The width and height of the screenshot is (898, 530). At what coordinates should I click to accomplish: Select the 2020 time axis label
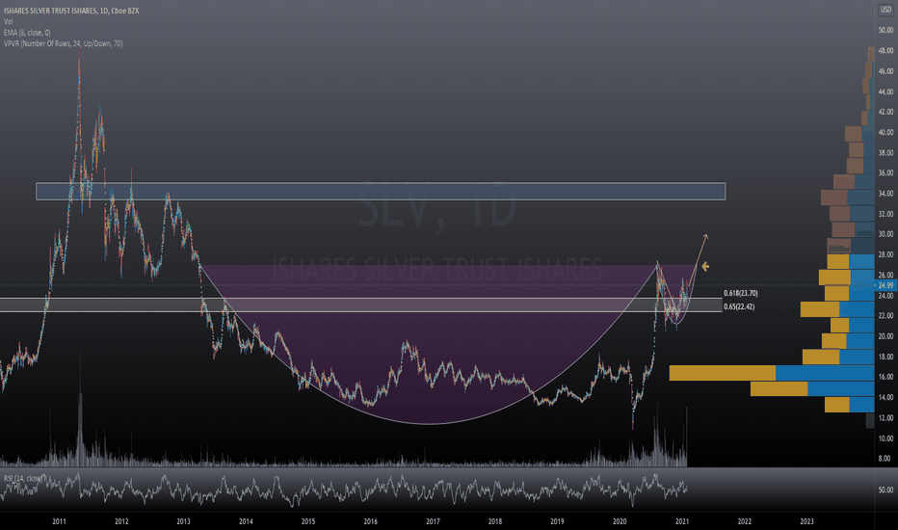click(x=620, y=521)
